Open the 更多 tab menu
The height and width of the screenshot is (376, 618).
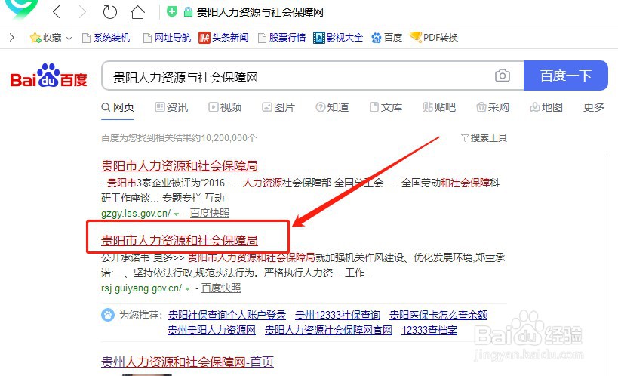click(x=594, y=107)
